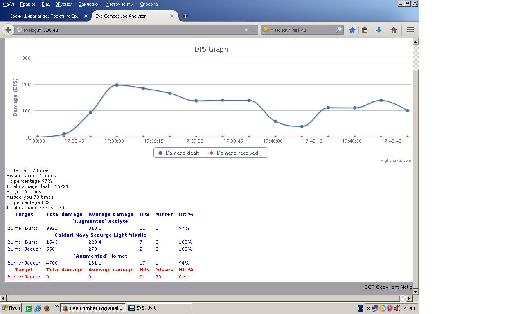Click the orange circular tray icon

point(382,308)
